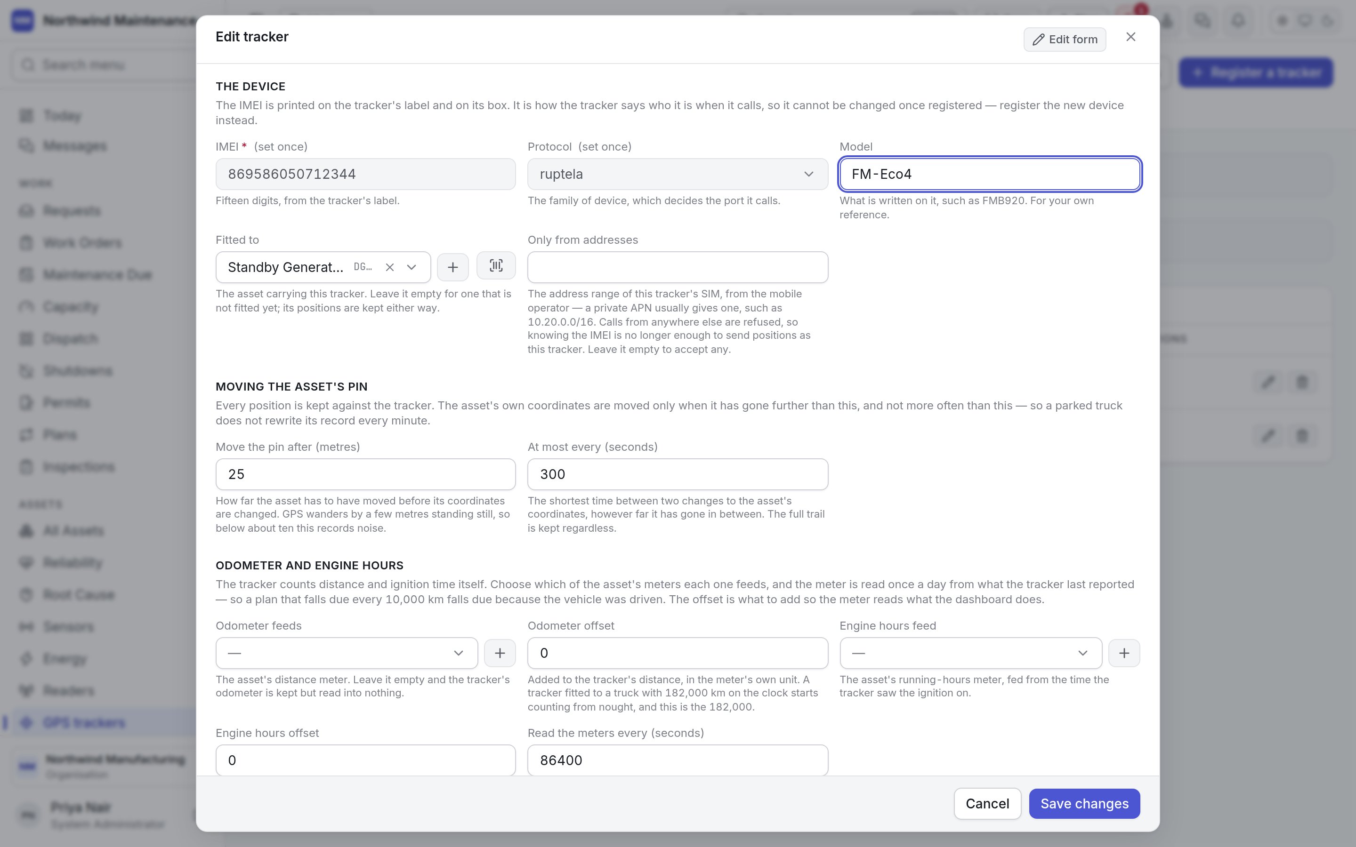Open GPS trackers in the sidebar

tap(104, 723)
